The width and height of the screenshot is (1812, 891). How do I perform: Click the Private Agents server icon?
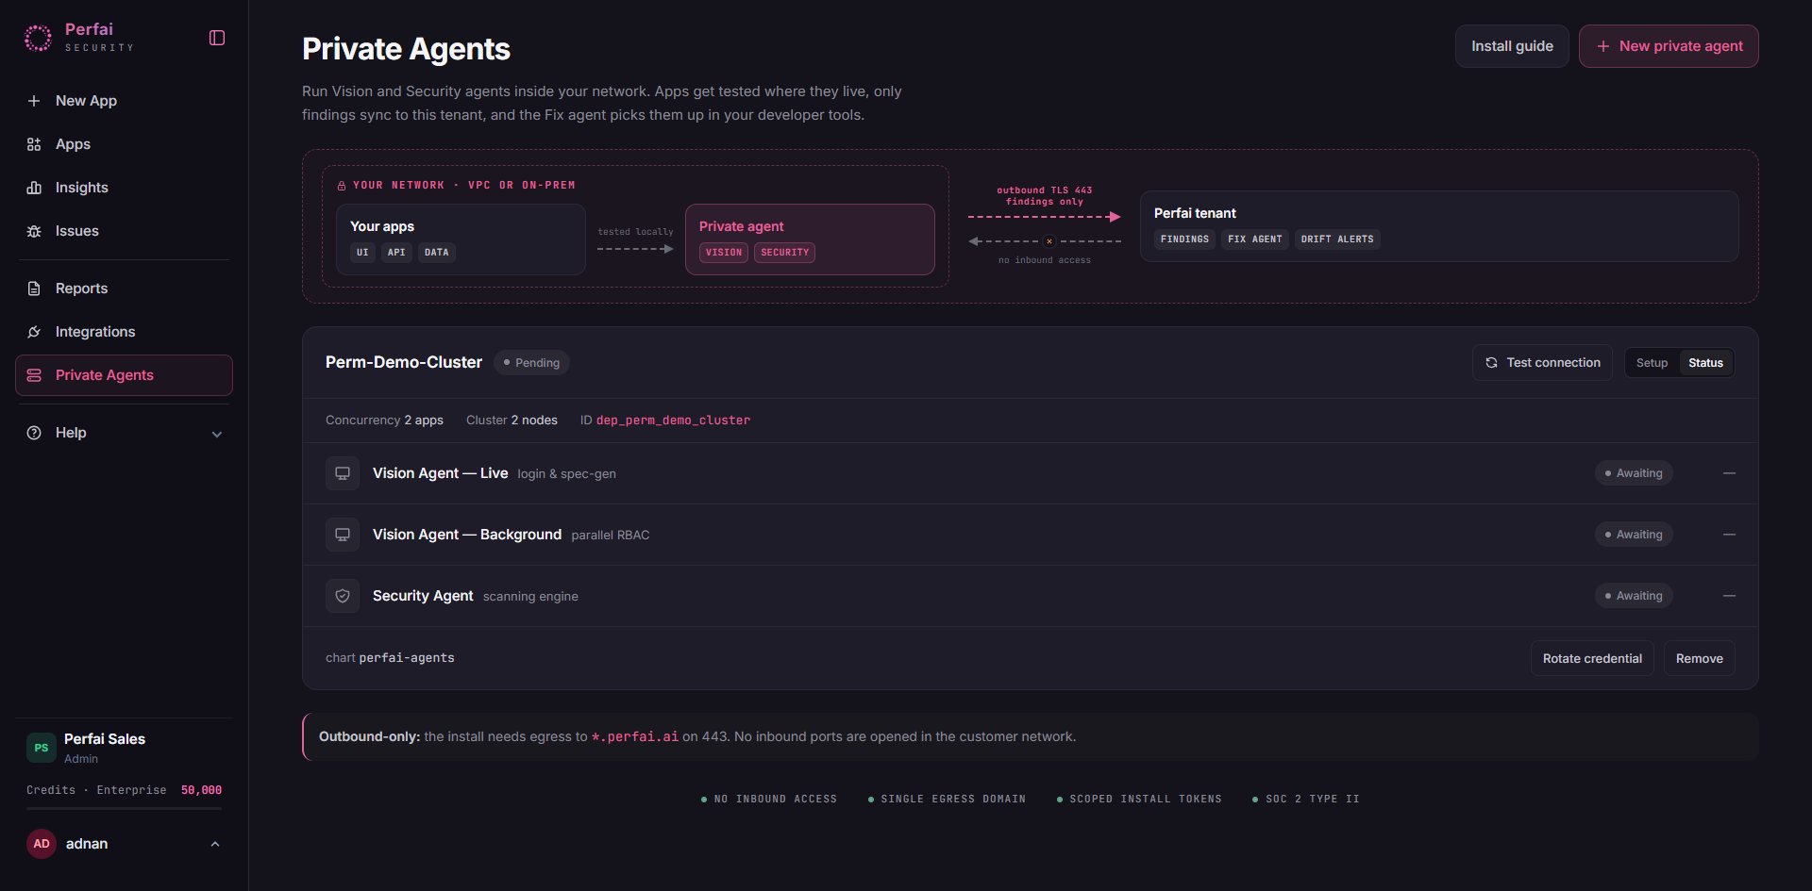34,375
